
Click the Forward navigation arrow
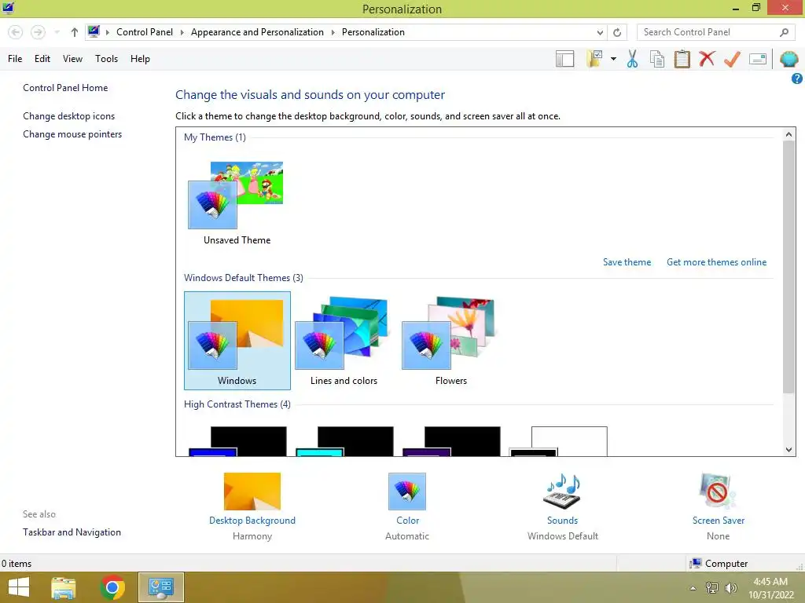[x=38, y=32]
